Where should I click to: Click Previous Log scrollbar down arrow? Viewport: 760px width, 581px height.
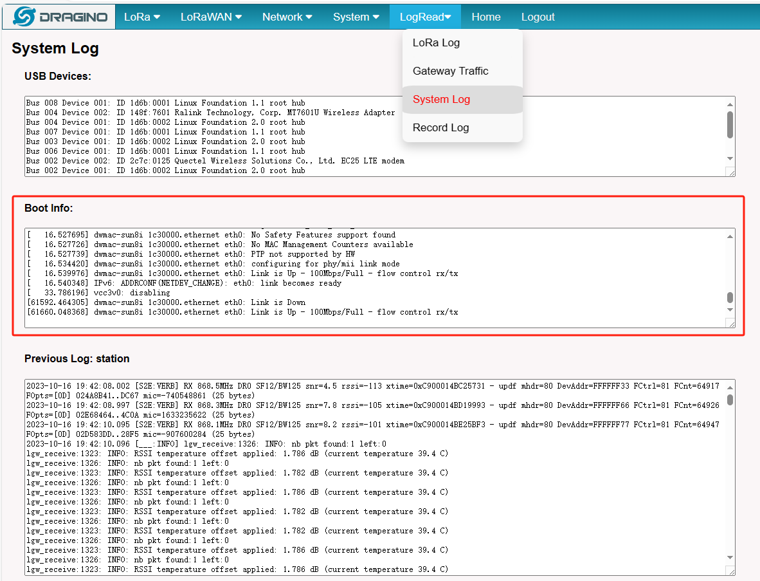click(x=730, y=558)
